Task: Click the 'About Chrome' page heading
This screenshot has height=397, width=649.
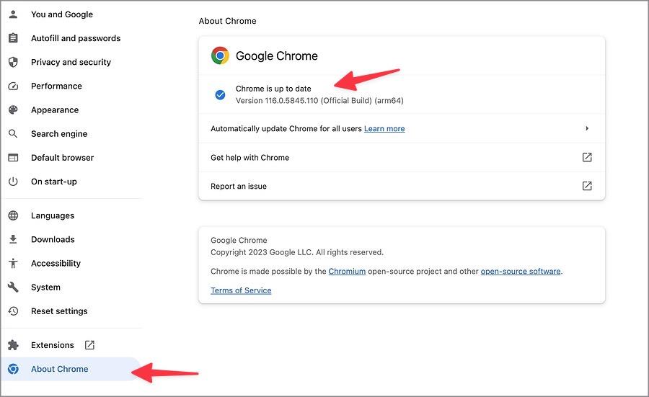Action: click(227, 21)
